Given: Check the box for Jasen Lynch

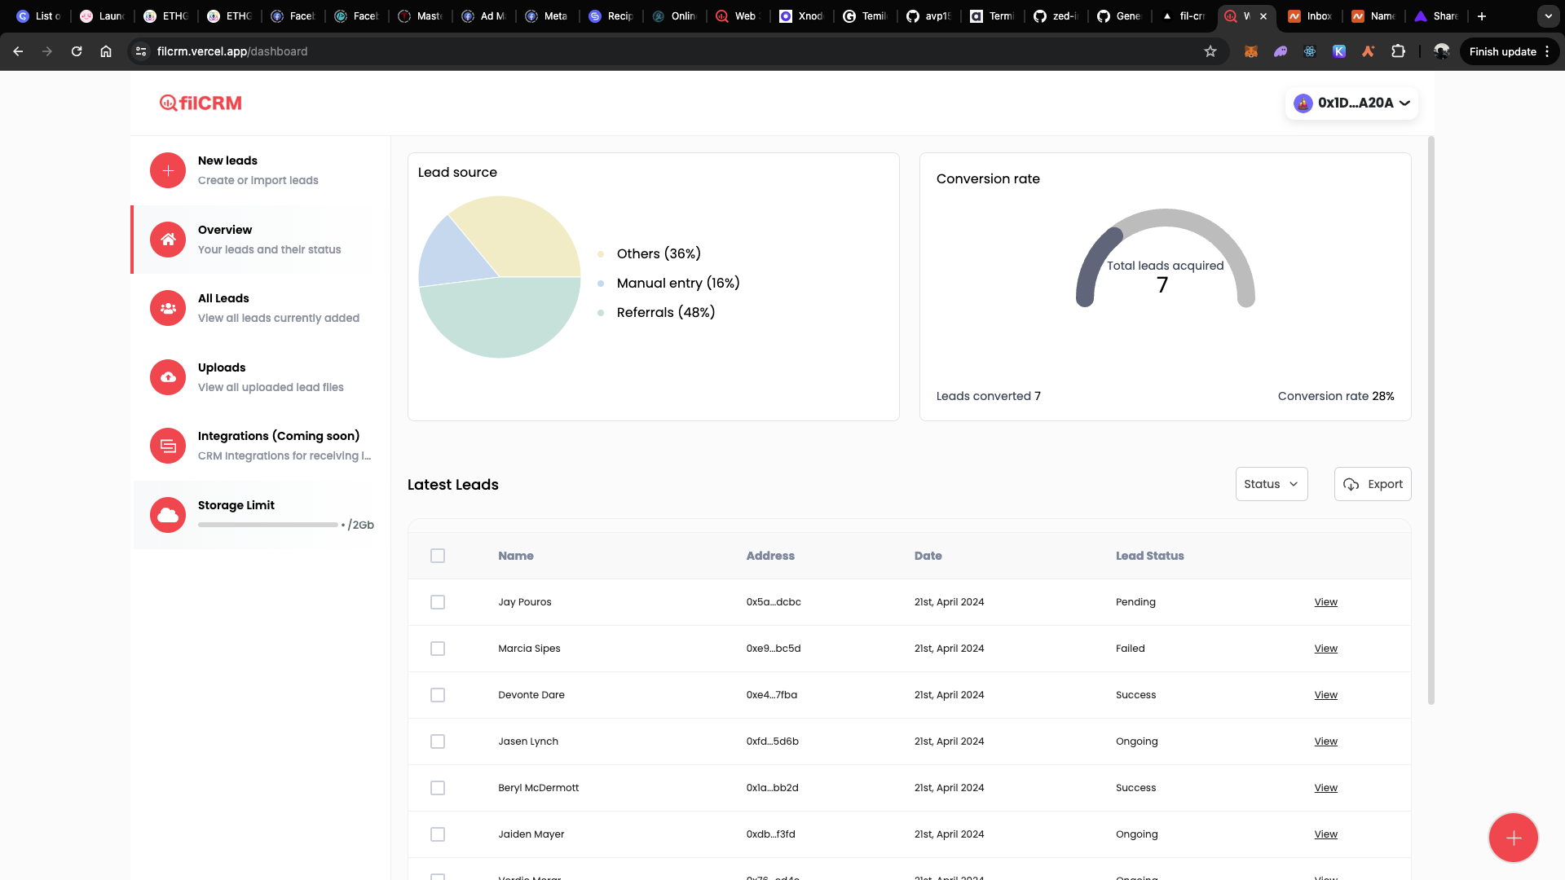Looking at the screenshot, I should [438, 741].
